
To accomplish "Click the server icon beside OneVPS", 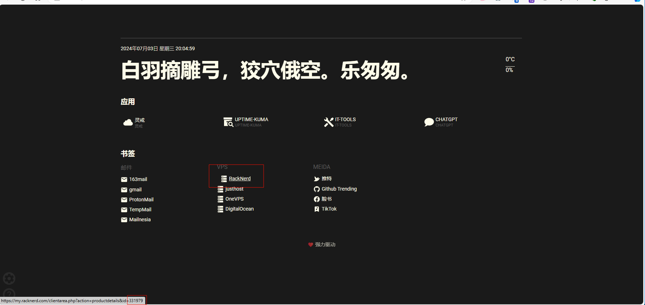I will [x=220, y=199].
